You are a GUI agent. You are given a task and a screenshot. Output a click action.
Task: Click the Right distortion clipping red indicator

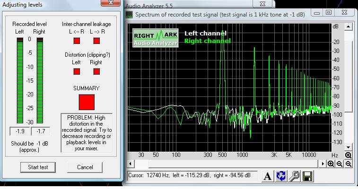(x=96, y=72)
